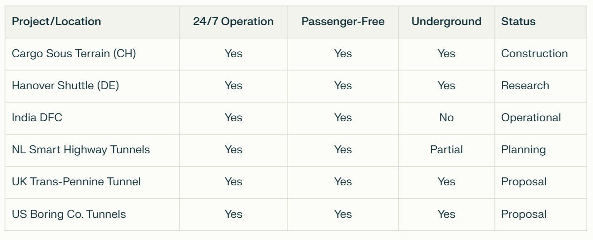Screen dimensions: 593x240
Task: Click the Operational status cell
Action: [x=531, y=118]
